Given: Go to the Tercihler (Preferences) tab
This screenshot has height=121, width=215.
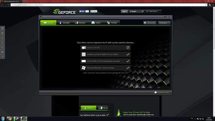Looking at the screenshot, I should pos(112,23).
